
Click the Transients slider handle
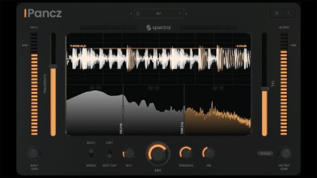[53, 66]
